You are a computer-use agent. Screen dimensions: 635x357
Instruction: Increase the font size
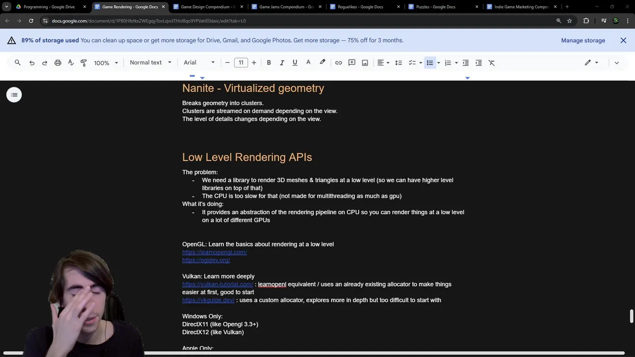254,62
